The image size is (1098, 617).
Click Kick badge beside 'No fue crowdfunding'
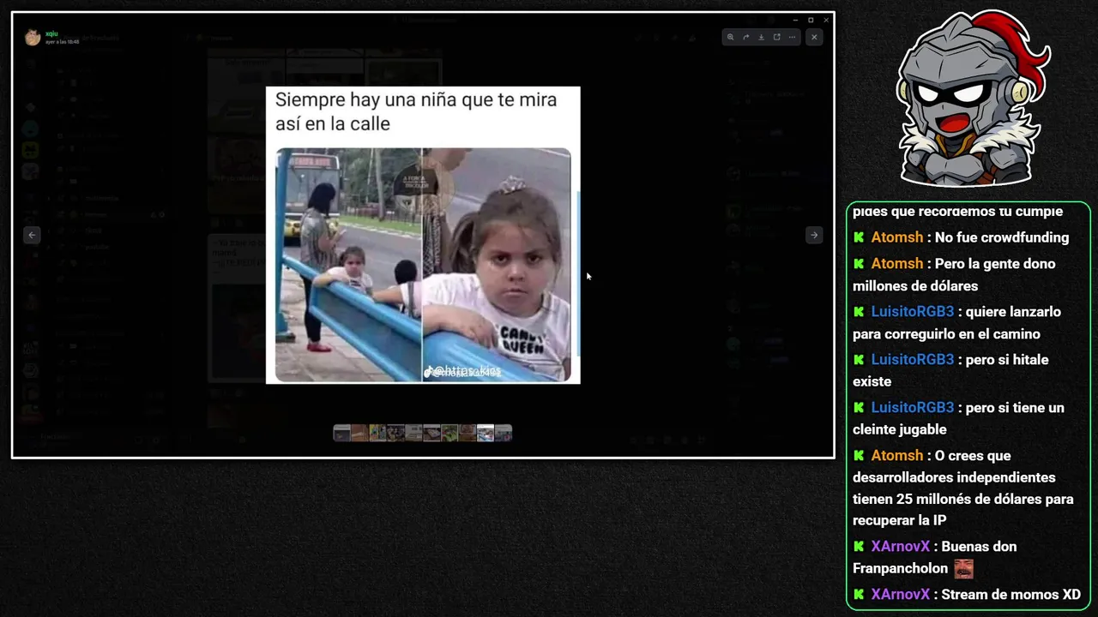(x=859, y=237)
